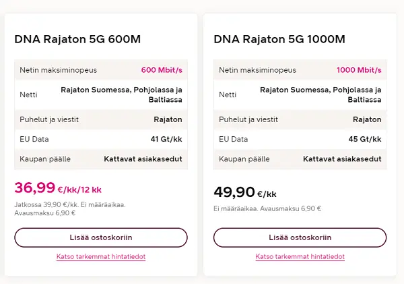Click Puhelut ja viestit row in 1000M plan
This screenshot has height=284, width=404.
(300, 119)
